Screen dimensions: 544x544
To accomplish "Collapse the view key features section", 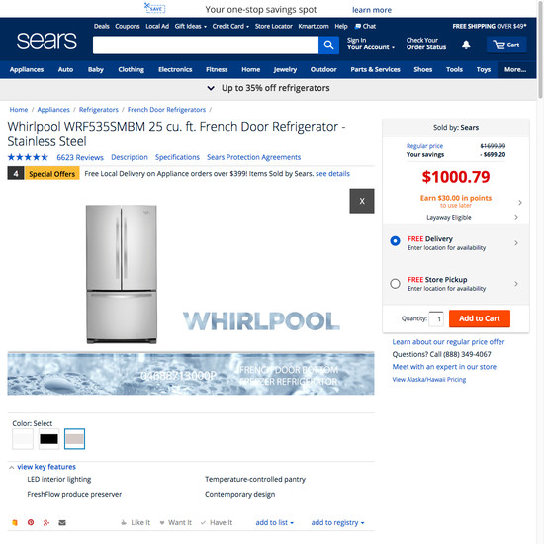I will pos(43,467).
